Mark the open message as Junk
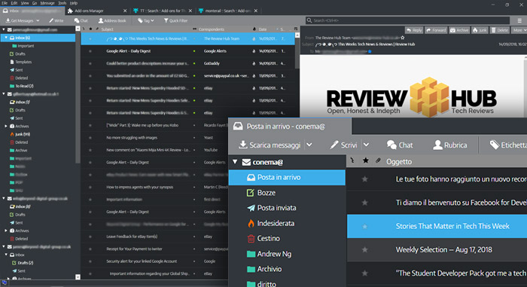 pos(480,30)
